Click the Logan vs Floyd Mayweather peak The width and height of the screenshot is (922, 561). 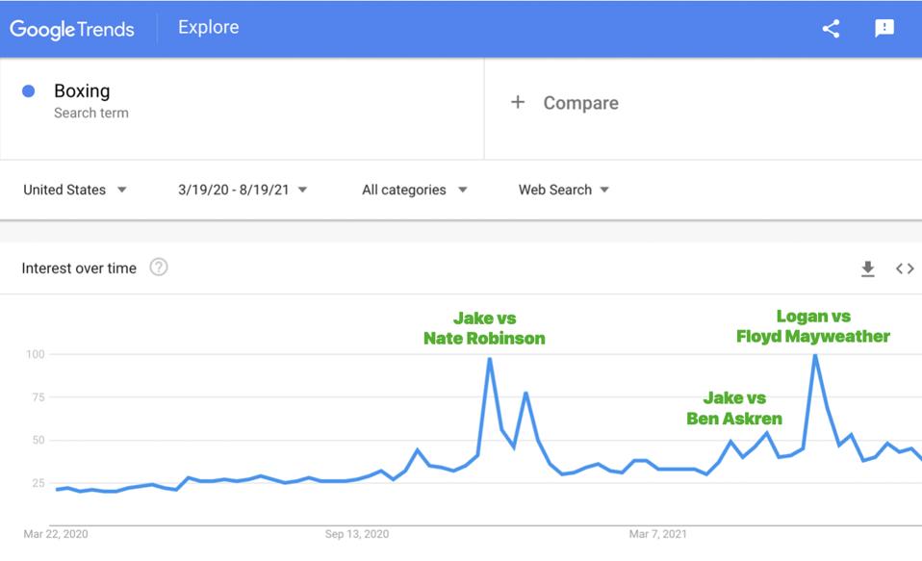coord(815,355)
